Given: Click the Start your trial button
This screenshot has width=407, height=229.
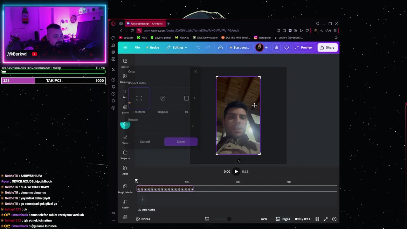Looking at the screenshot, I should [239, 47].
